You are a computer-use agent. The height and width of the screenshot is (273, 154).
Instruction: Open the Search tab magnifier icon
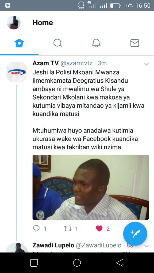coord(58,43)
